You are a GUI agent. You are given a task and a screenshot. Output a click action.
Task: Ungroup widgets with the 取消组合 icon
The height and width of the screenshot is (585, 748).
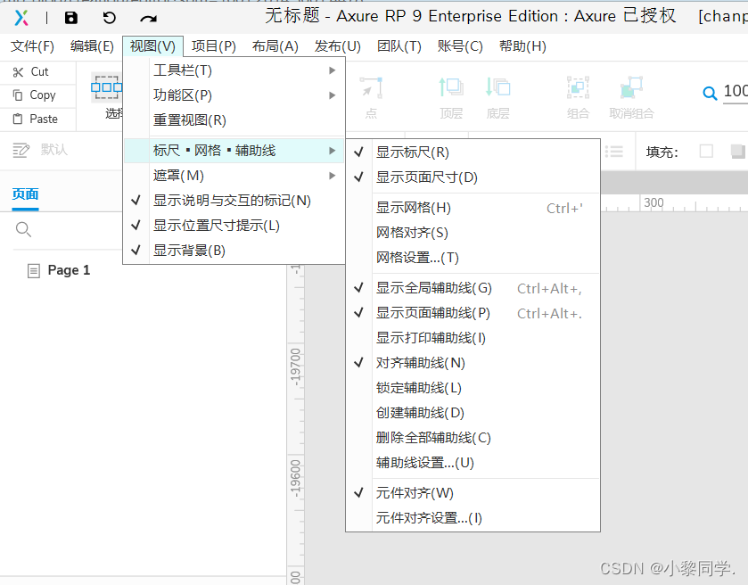click(x=631, y=87)
